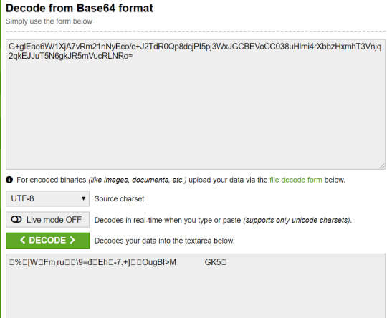Click the decoded text ending GK5
Image resolution: width=387 pixels, height=318 pixels.
[x=118, y=262]
